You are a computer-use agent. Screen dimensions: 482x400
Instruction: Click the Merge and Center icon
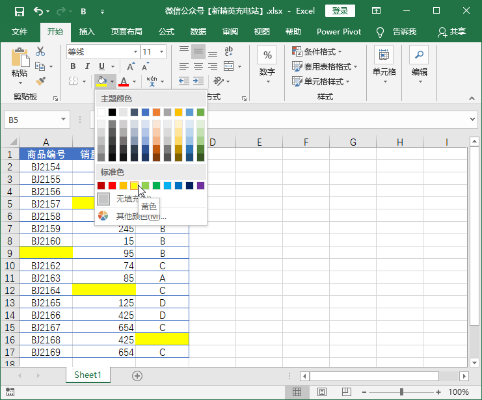(x=229, y=66)
